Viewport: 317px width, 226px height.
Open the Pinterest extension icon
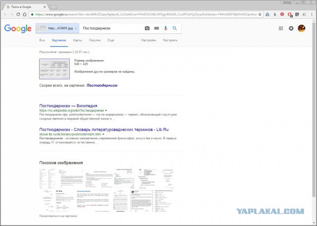[282, 14]
